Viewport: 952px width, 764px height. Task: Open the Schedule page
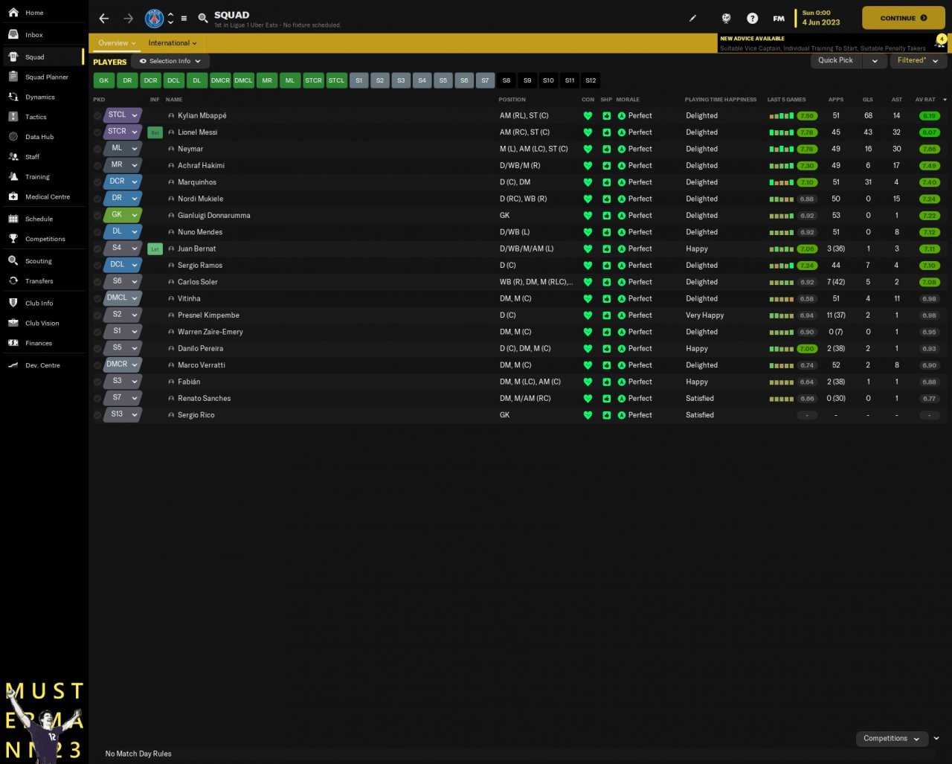(39, 219)
